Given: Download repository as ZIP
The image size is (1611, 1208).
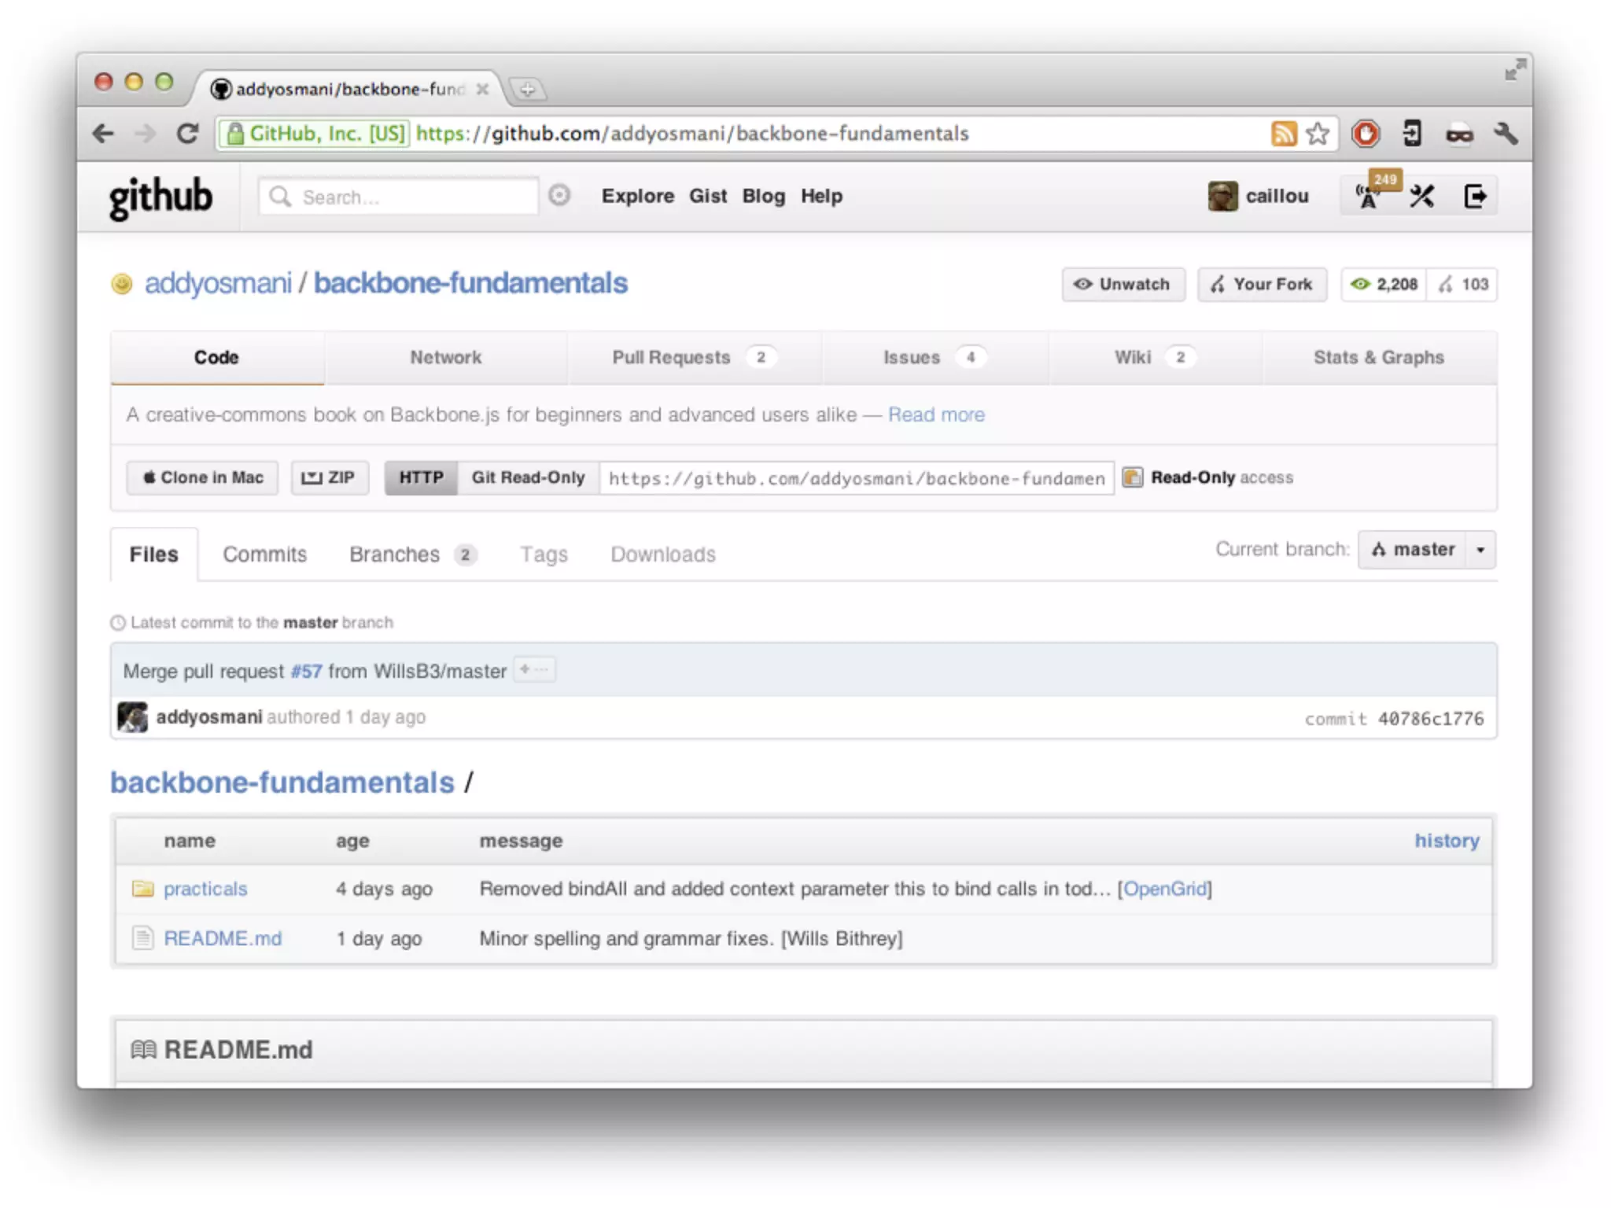Looking at the screenshot, I should [329, 477].
